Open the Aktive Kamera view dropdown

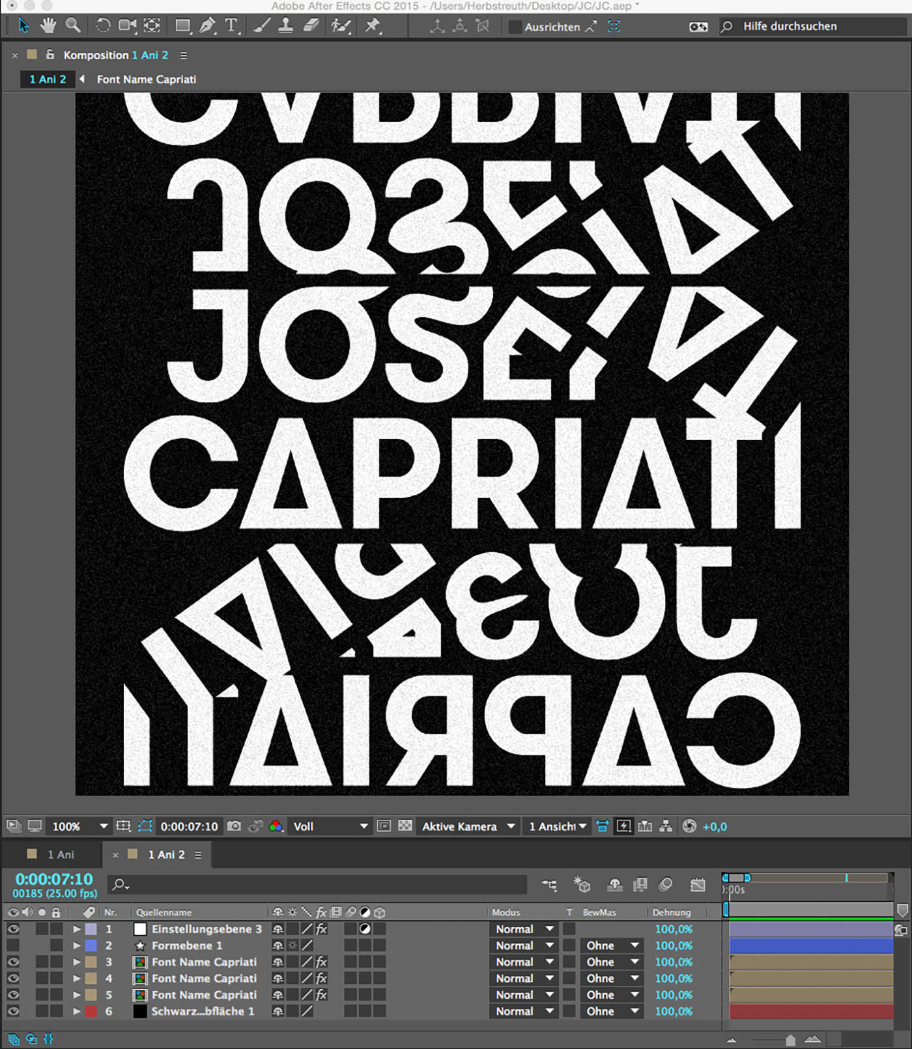click(x=468, y=826)
